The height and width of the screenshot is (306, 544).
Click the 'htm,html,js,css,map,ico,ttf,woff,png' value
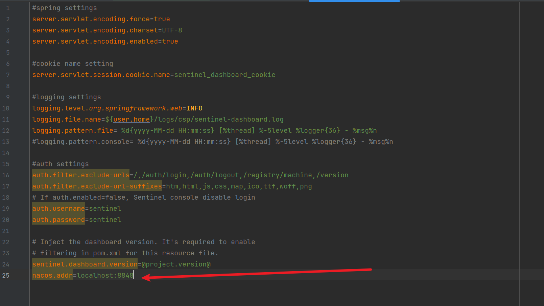pos(239,186)
